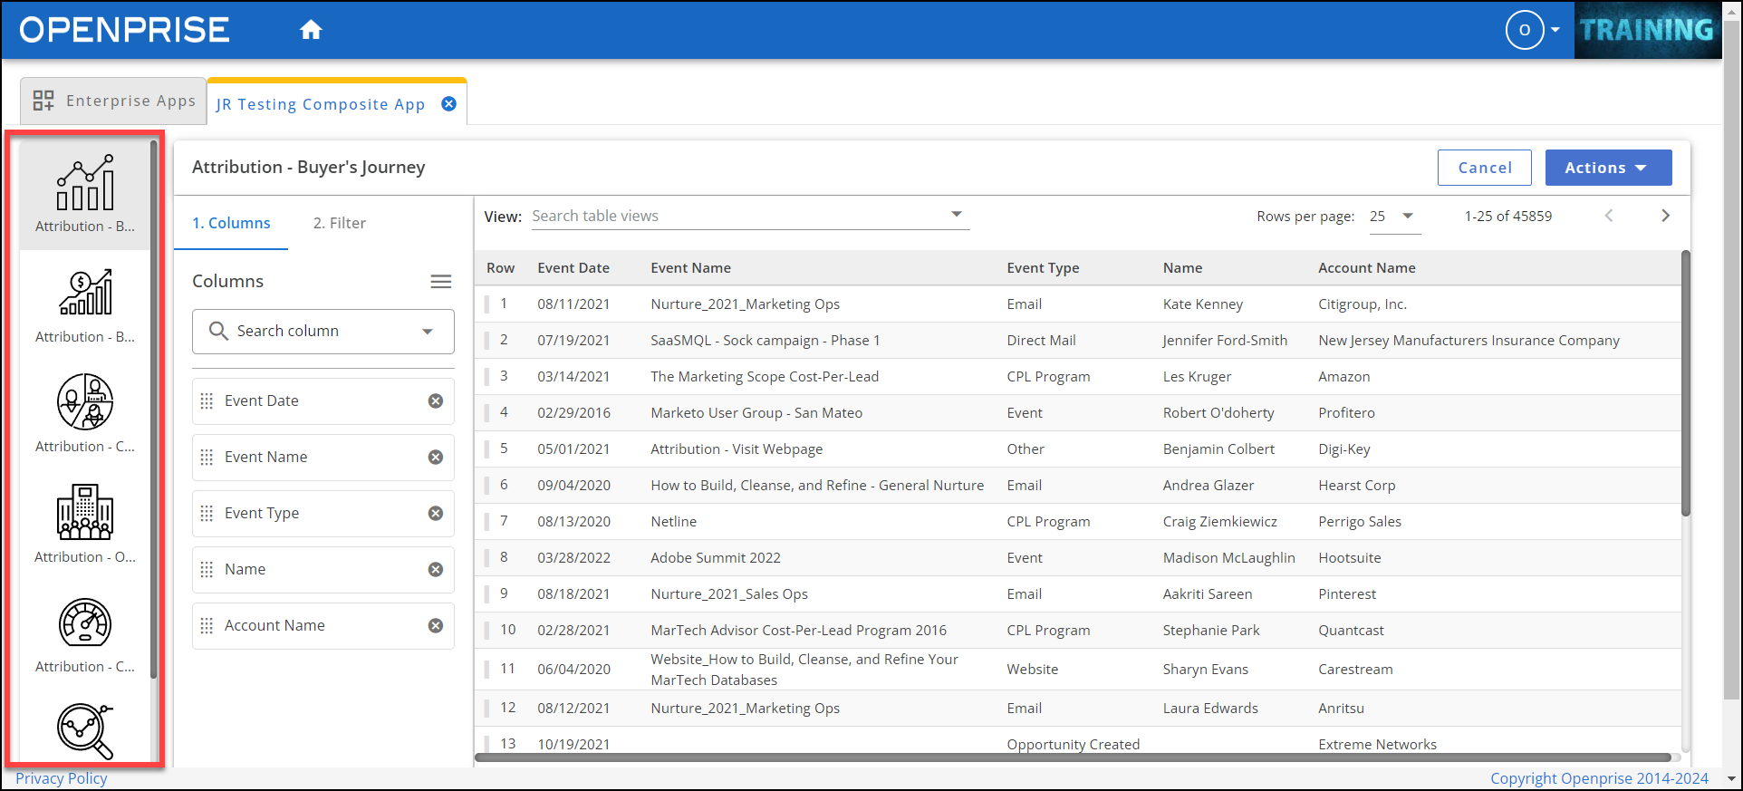The image size is (1743, 791).
Task: Close the JR Testing Composite App tab
Action: point(448,104)
